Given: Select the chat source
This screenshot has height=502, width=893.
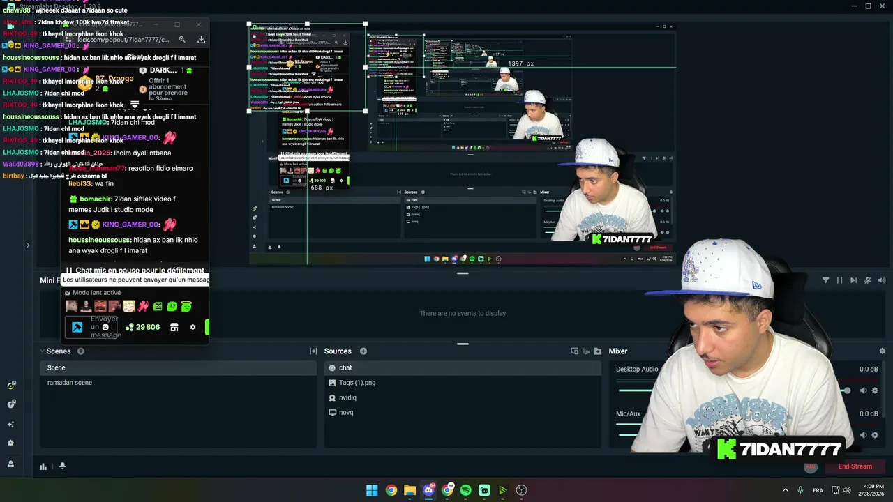Looking at the screenshot, I should point(463,367).
